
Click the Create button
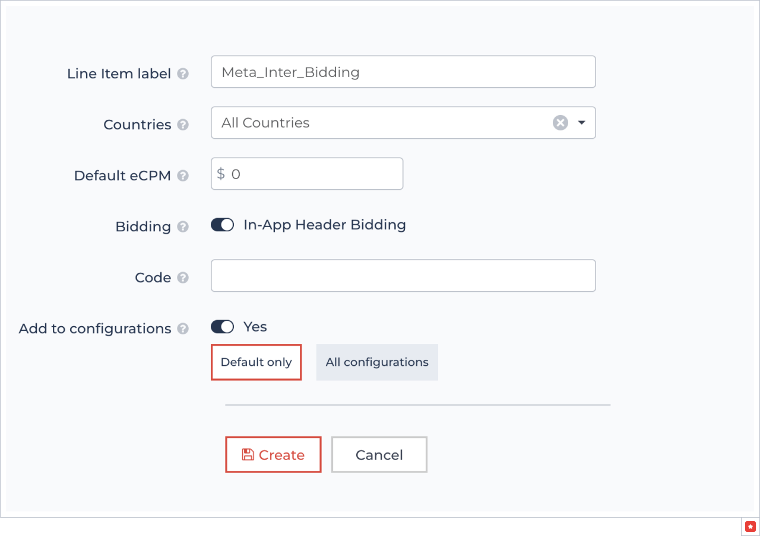273,454
